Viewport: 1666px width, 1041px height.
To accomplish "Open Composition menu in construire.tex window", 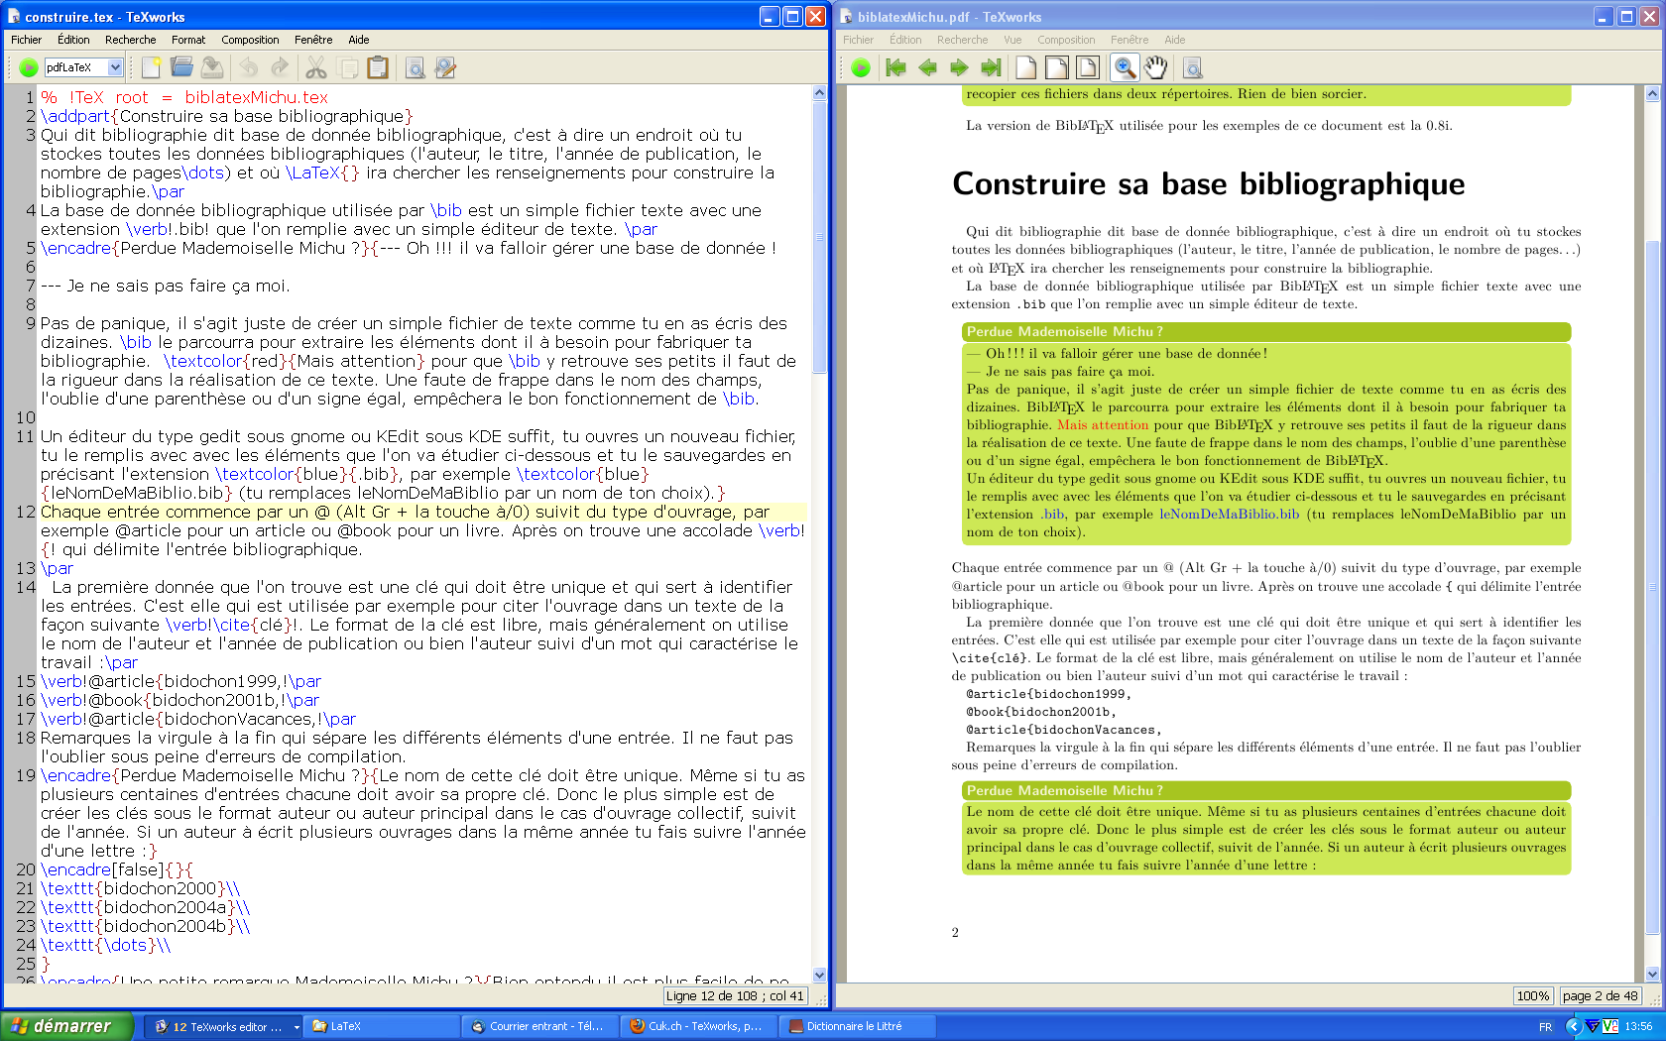I will click(250, 40).
